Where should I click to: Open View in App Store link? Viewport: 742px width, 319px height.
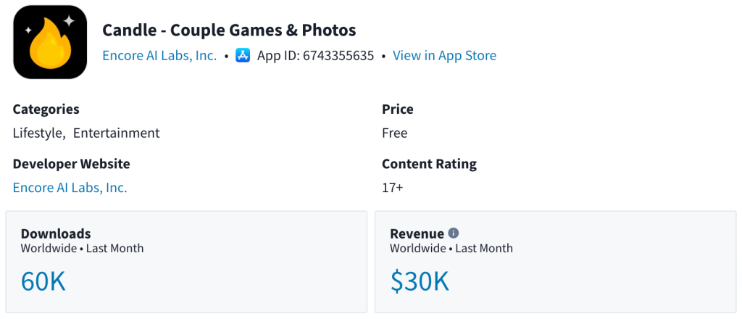(x=444, y=56)
